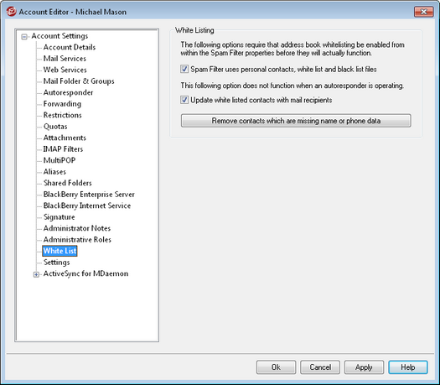Click the Ok button

pos(276,367)
